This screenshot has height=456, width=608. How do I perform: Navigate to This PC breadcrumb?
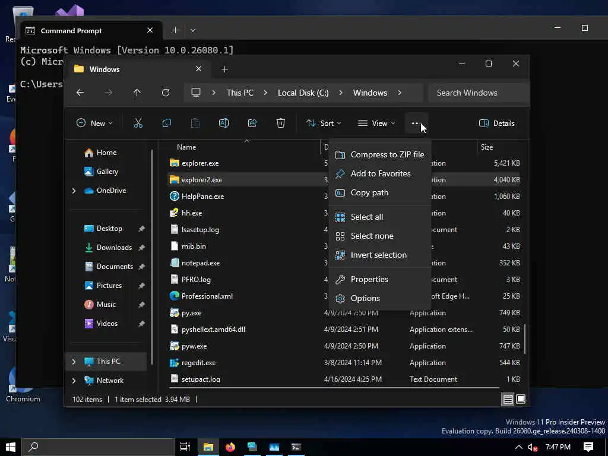coord(240,93)
